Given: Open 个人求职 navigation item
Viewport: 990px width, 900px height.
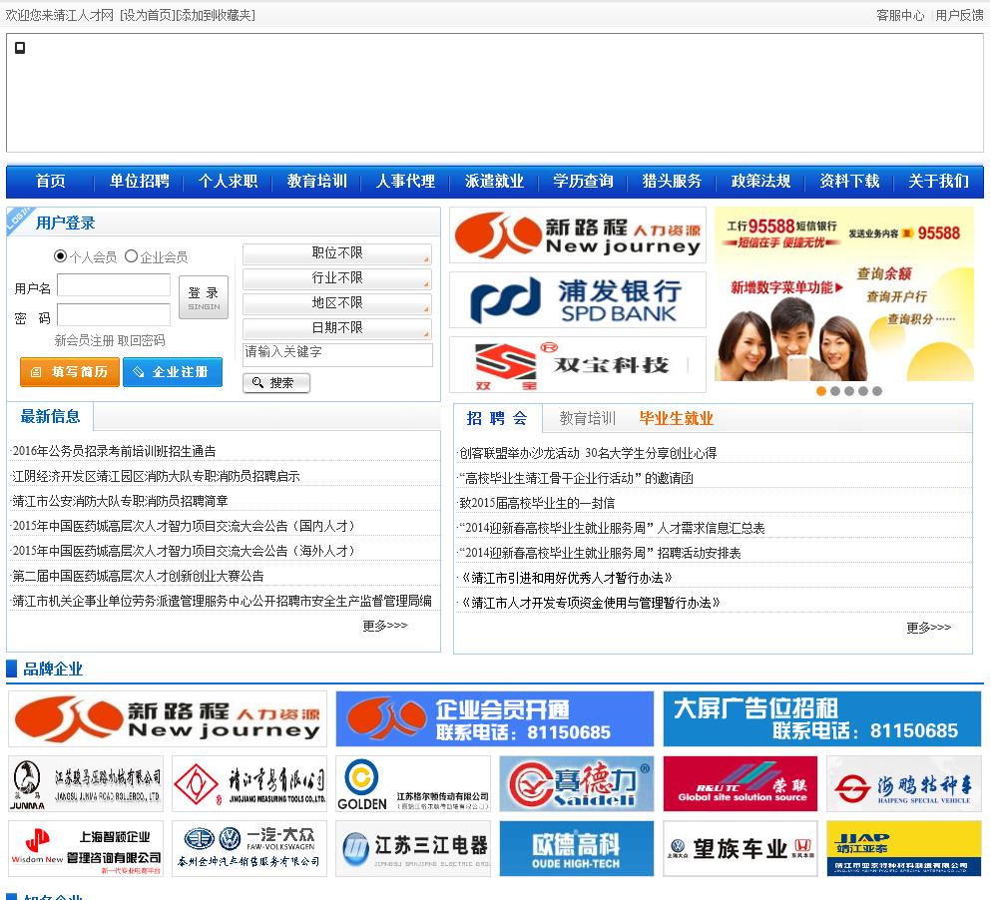Looking at the screenshot, I should point(228,182).
